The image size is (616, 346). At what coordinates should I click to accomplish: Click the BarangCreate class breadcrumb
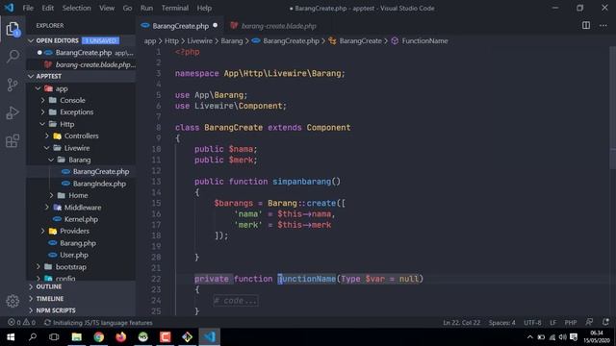355,40
